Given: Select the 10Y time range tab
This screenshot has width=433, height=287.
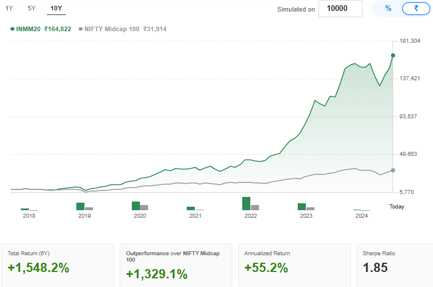Looking at the screenshot, I should [56, 8].
